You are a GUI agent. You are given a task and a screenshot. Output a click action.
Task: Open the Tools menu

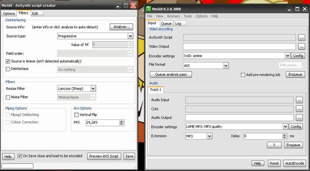coord(188,16)
